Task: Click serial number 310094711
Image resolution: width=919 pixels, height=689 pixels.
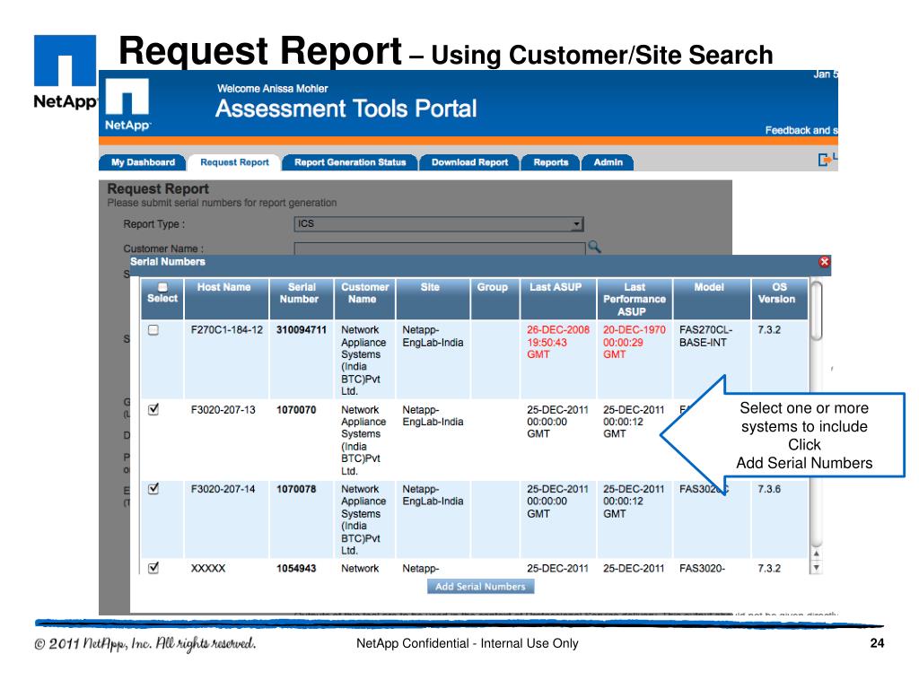Action: click(x=302, y=330)
